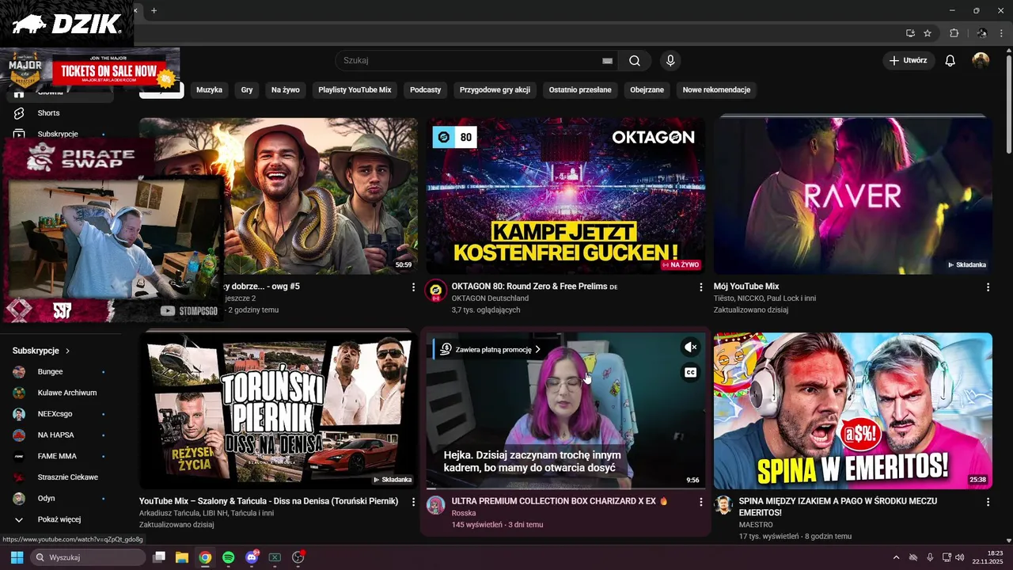Open the Toruński Piernik mix thumbnail

point(279,410)
